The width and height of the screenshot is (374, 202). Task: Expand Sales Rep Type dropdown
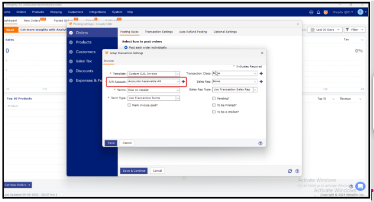255,90
